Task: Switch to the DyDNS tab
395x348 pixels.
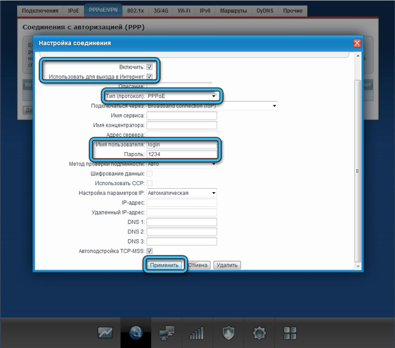Action: (265, 11)
